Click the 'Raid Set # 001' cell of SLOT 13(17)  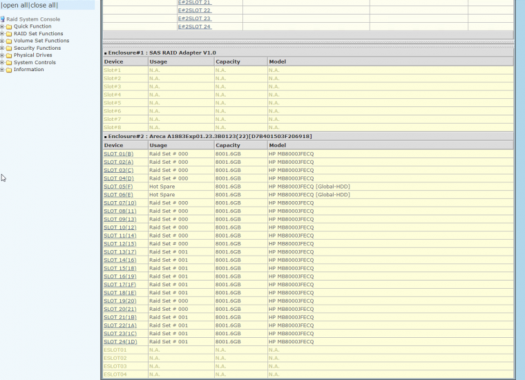[x=181, y=251]
